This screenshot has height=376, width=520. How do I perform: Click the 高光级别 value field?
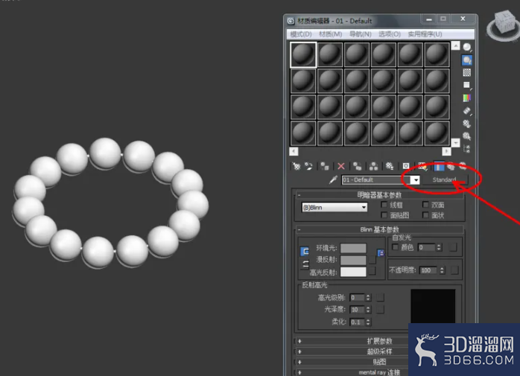click(x=358, y=297)
